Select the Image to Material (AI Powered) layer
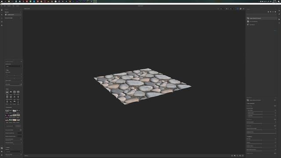Screen dimensions: 281x158 click(x=262, y=18)
